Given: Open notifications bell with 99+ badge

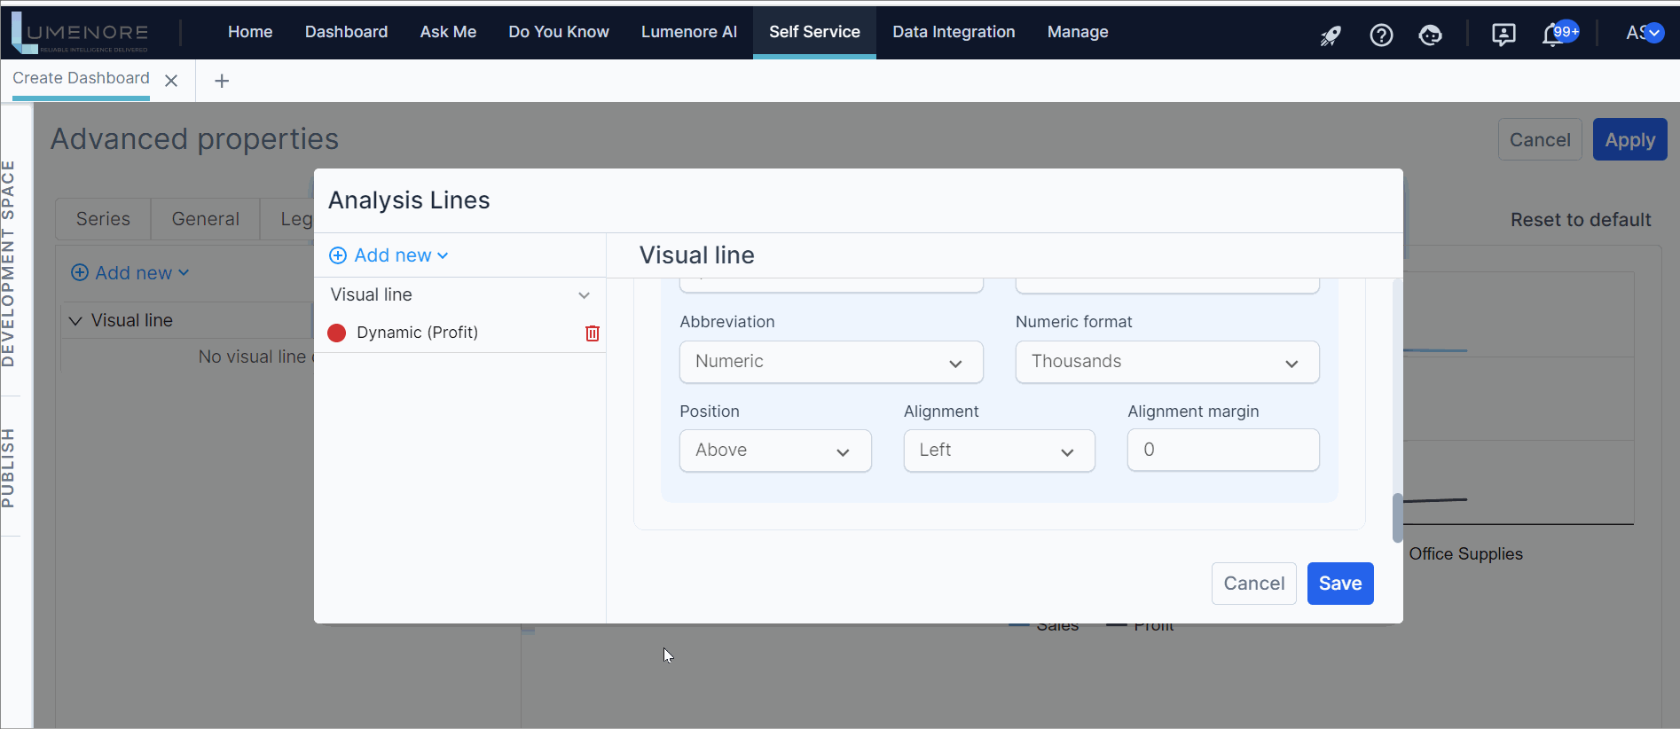Looking at the screenshot, I should point(1554,35).
